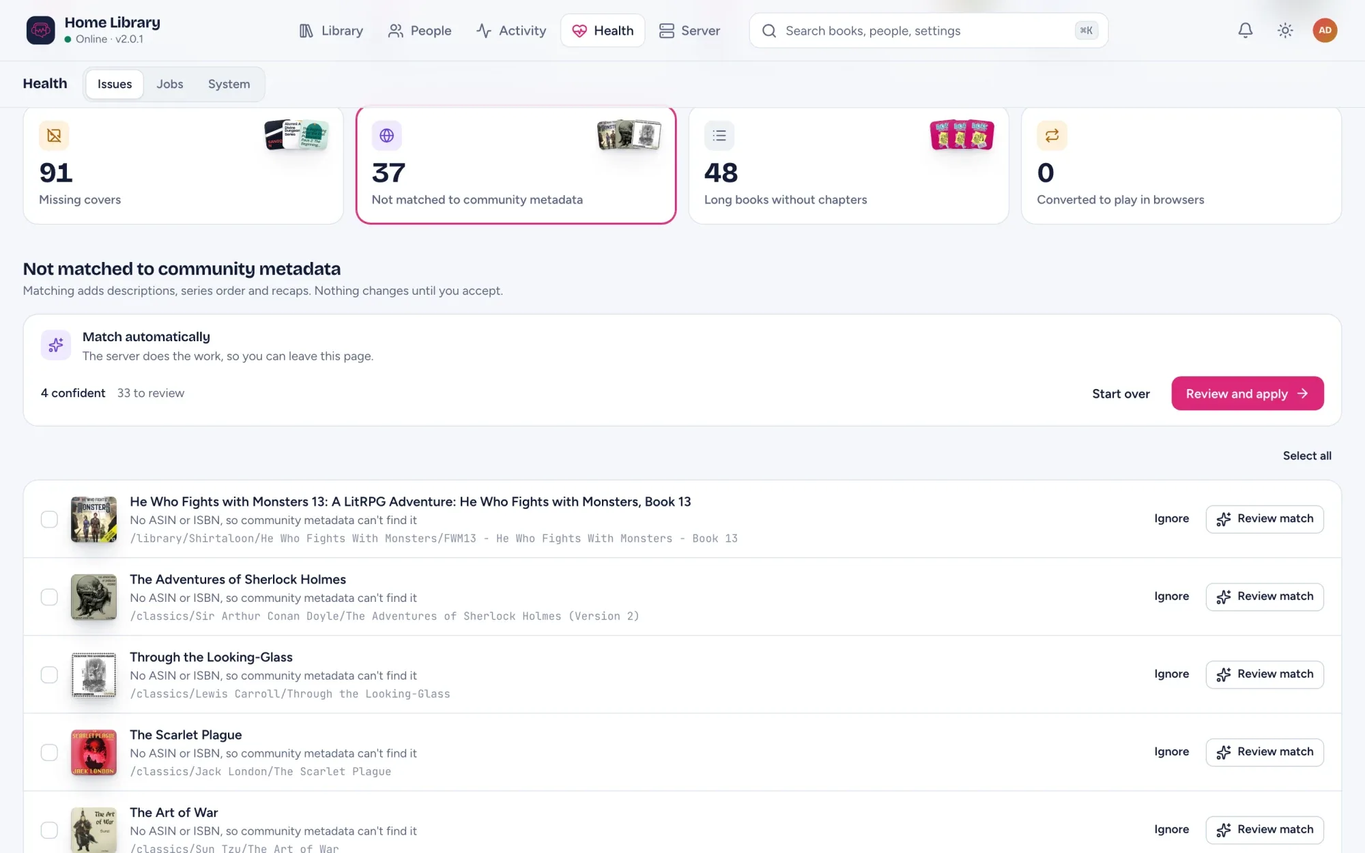Open the 48 Long books without chapters card
1365x853 pixels.
pos(848,166)
